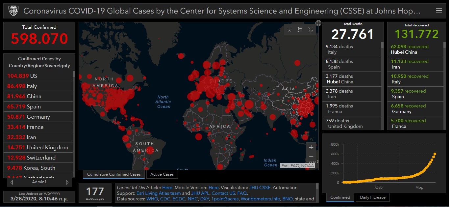This screenshot has width=450, height=207.
Task: Show the map legend list icon
Action: point(300,29)
